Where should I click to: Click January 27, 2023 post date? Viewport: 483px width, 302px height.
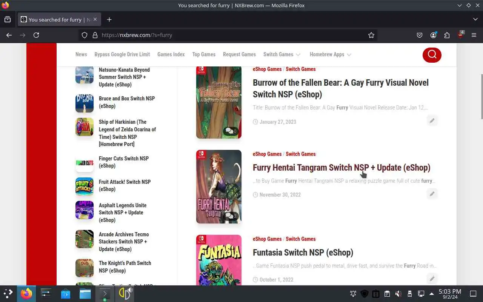pos(278,122)
